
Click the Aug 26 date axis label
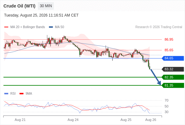(x=151, y=120)
